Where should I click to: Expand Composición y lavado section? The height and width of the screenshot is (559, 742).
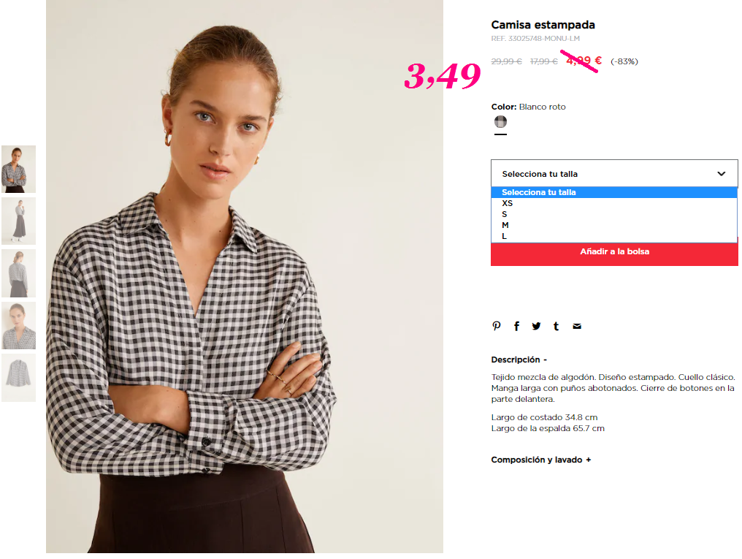(x=541, y=460)
